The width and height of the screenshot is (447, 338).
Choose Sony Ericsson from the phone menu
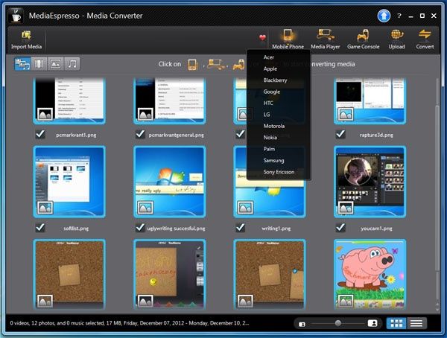point(279,172)
